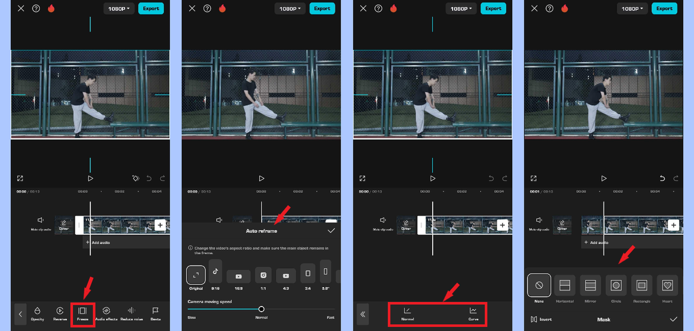Tap the keyframe diamond icon in the Freeze screen

tap(136, 178)
